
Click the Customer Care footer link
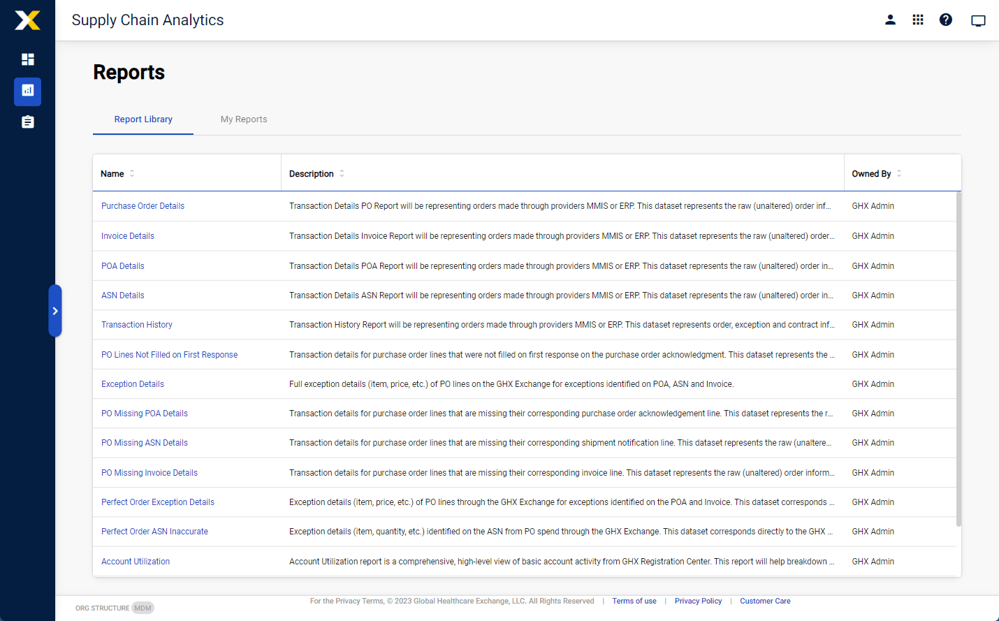[765, 601]
